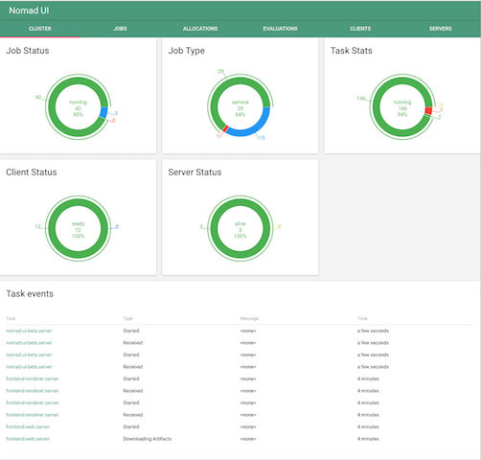Click the red segment in Job Type chart
Image resolution: width=481 pixels, height=460 pixels.
point(225,128)
